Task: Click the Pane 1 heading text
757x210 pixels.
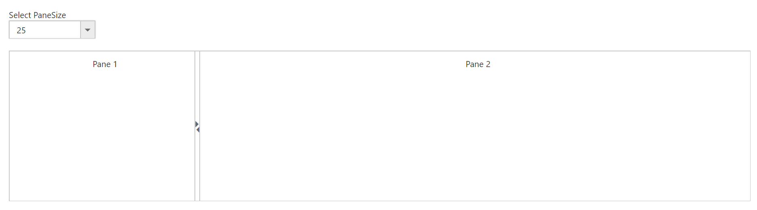Action: pyautogui.click(x=105, y=64)
